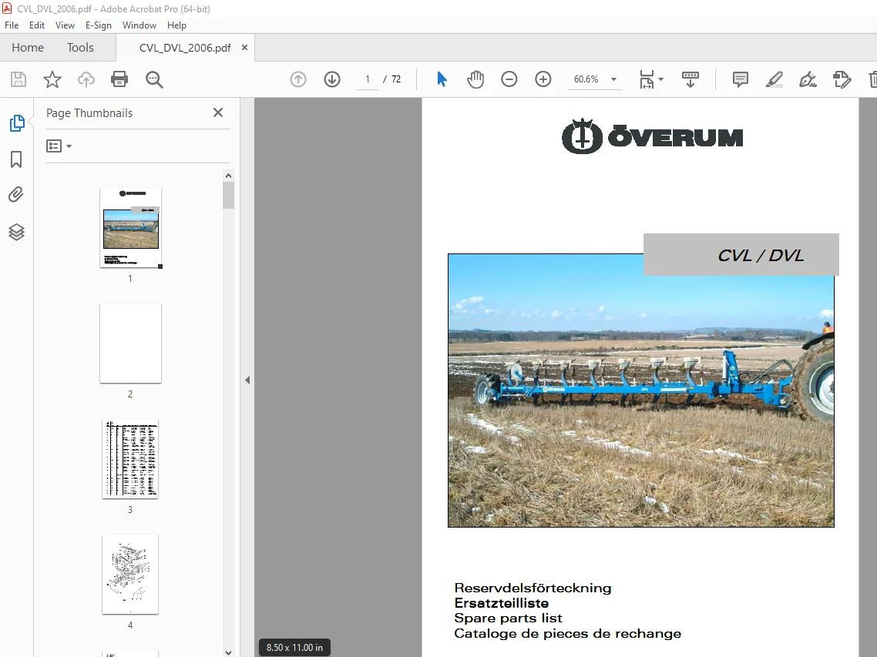
Task: Select page 4 diagram thumbnail
Action: (x=130, y=575)
